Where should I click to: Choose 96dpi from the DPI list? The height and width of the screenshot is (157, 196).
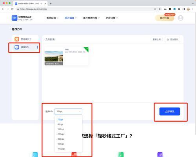(x=68, y=124)
